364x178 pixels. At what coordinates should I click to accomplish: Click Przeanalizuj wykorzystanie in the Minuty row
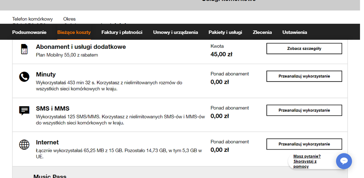pyautogui.click(x=304, y=76)
